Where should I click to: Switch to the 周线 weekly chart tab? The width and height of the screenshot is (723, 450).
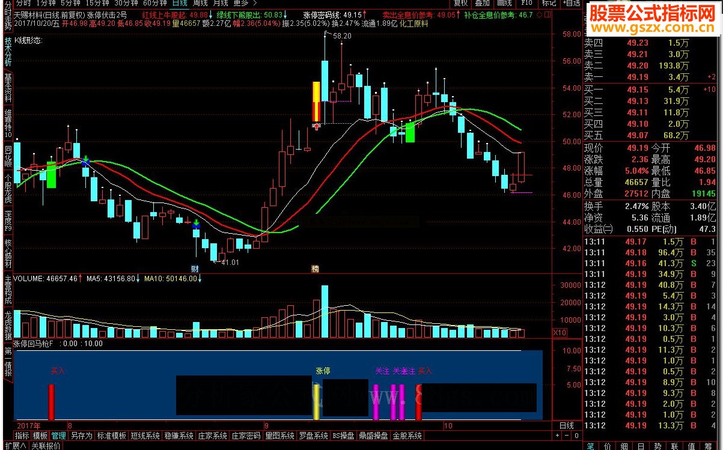coord(200,3)
